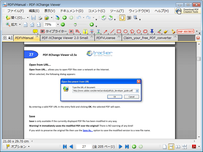Click the Print icon in toolbar
Screen dimensions: 203x152
click(x=40, y=18)
